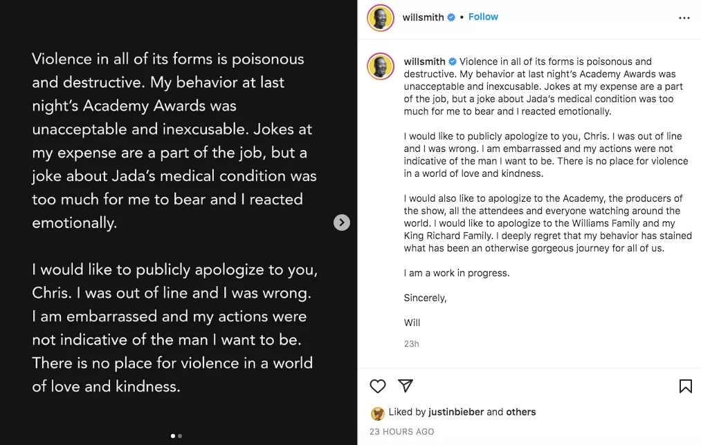Select the first carousel dot indicator
This screenshot has width=701, height=445.
coord(173,436)
